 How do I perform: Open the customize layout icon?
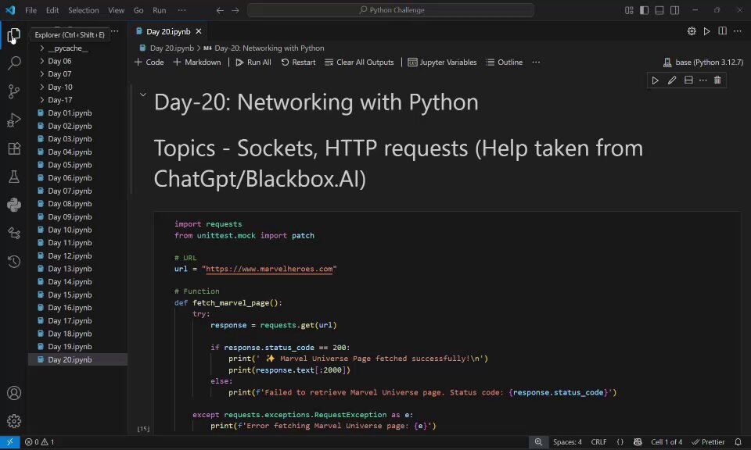tap(629, 10)
